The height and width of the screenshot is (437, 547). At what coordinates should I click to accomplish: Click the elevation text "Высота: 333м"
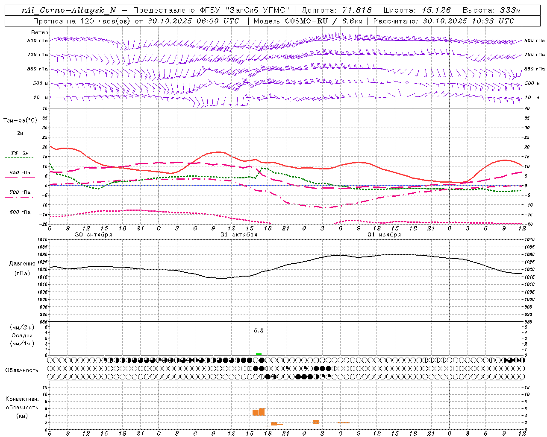[492, 10]
